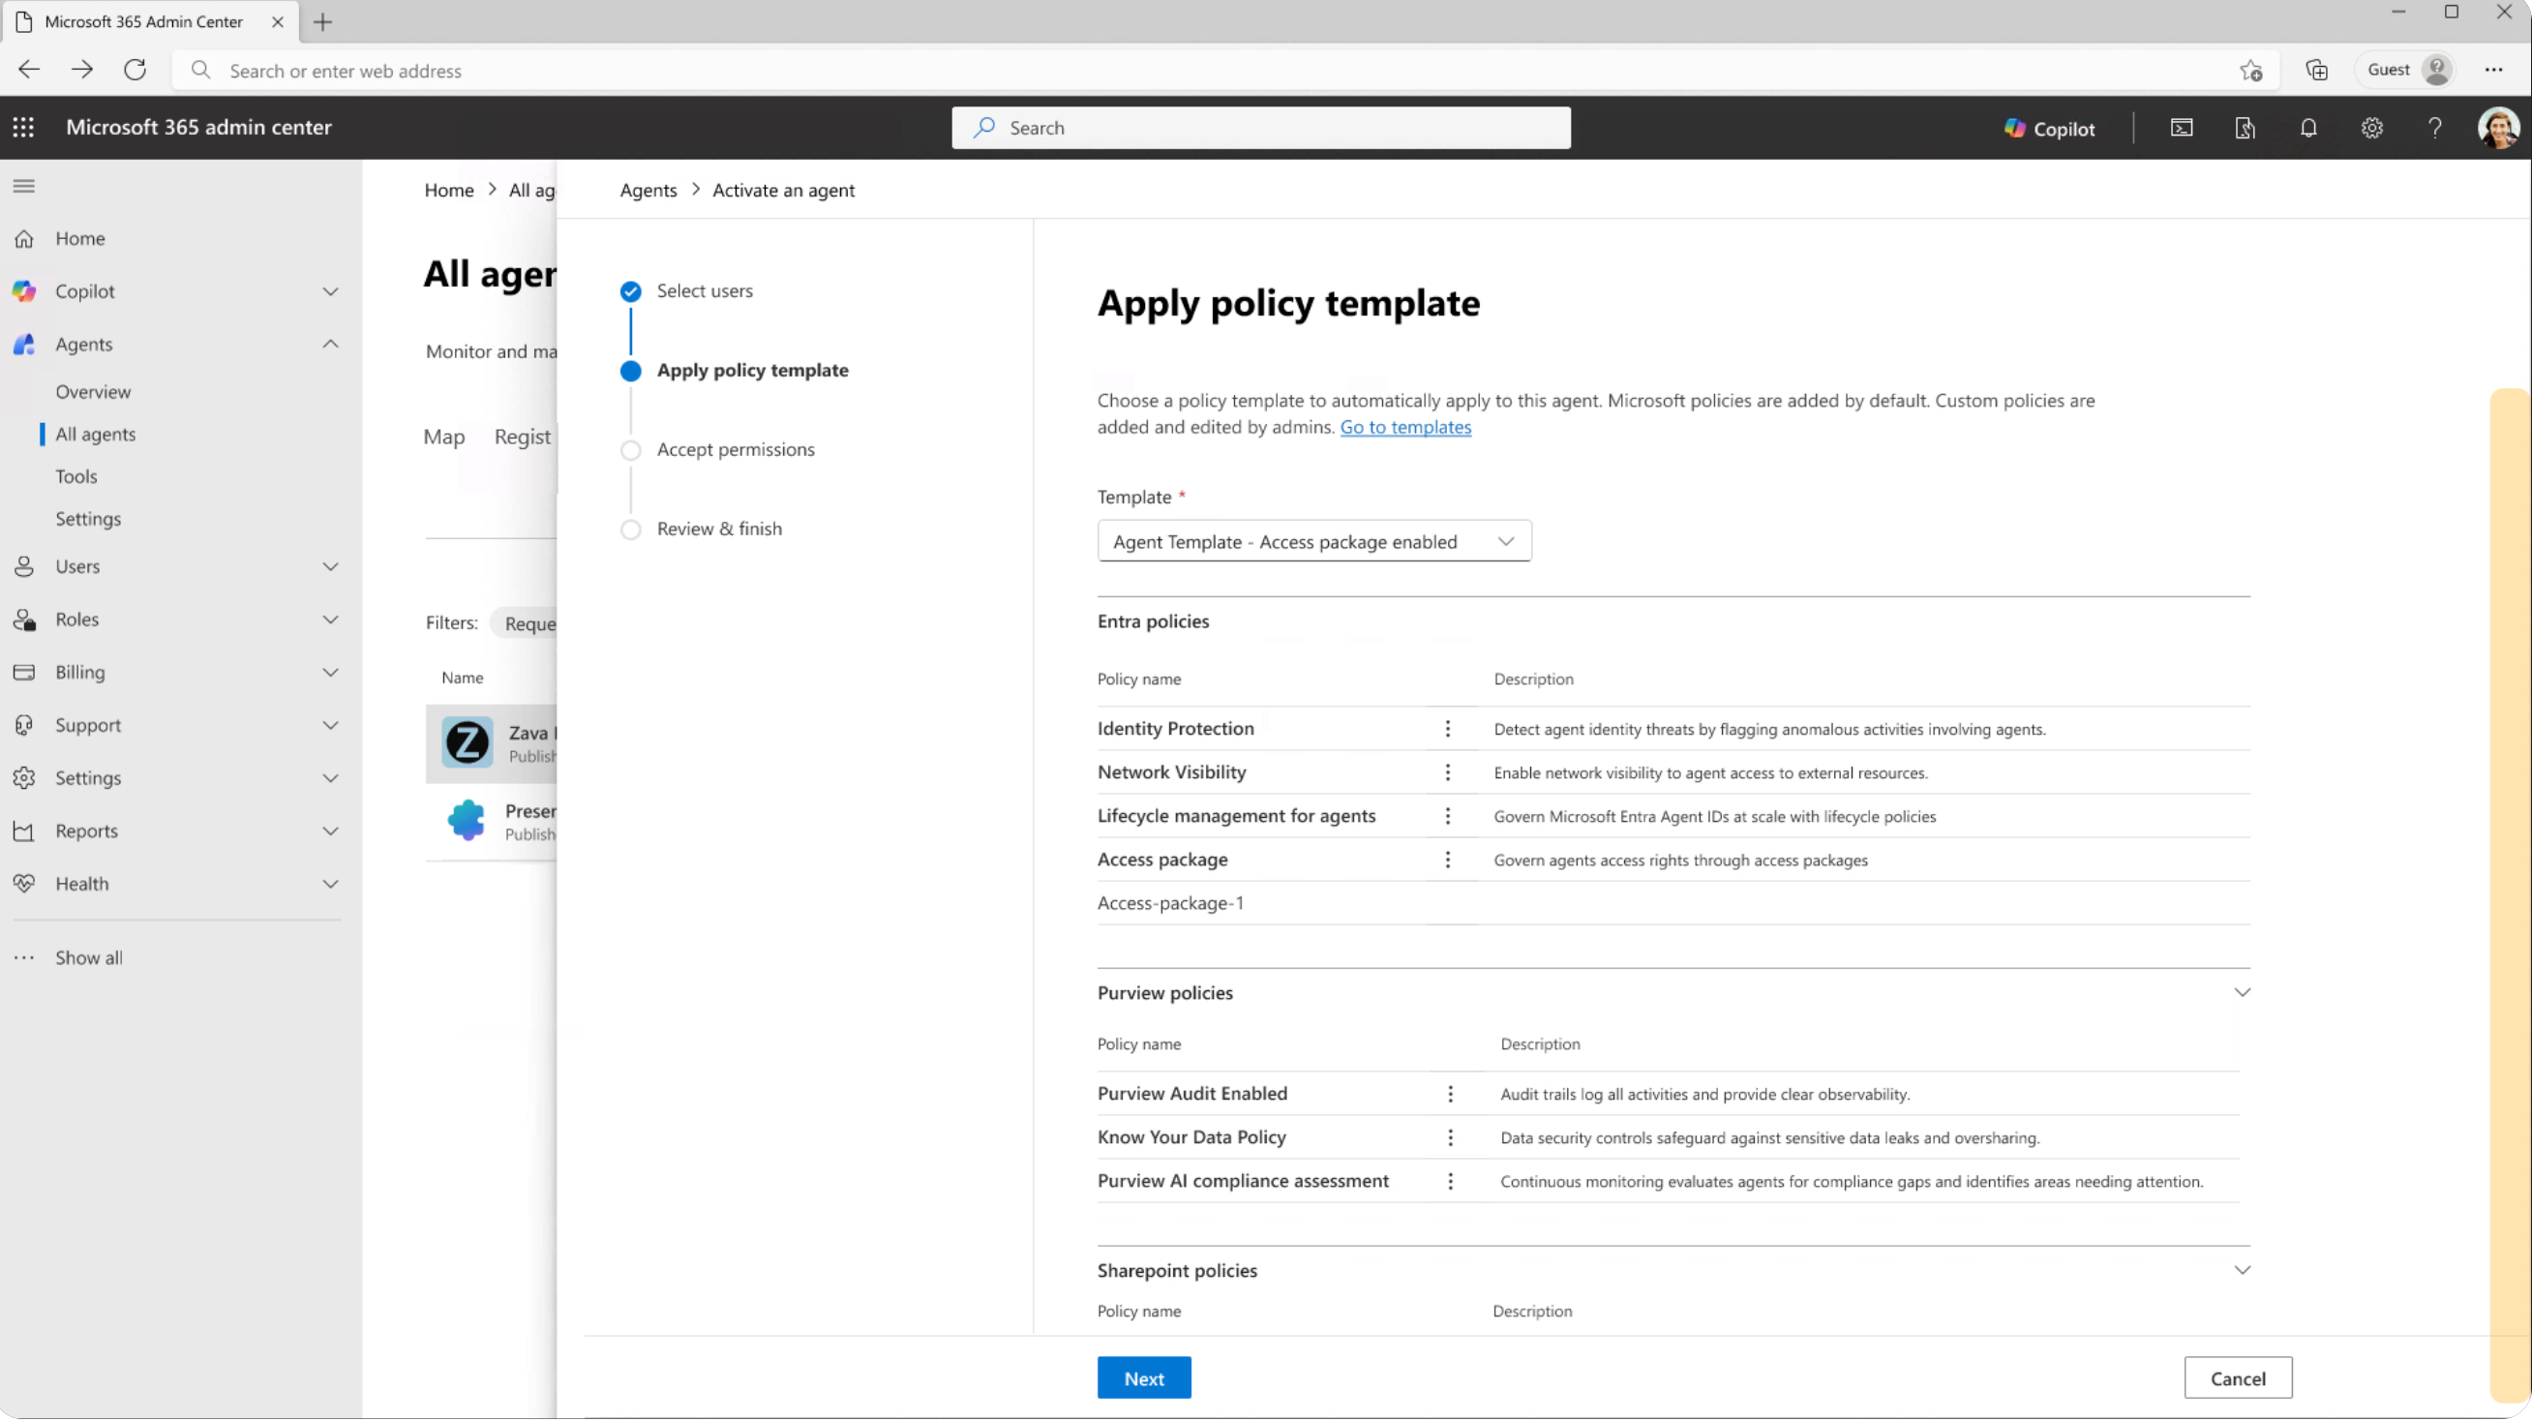This screenshot has width=2532, height=1421.
Task: Expand the Billing navigation group
Action: (330, 673)
